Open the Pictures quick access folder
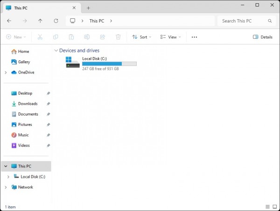 coord(26,124)
